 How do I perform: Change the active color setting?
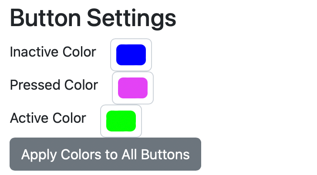pos(121,121)
